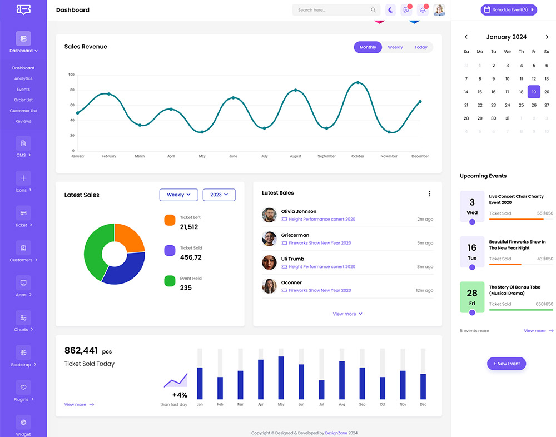The image size is (556, 437).
Task: Select Order List in the sidebar menu
Action: 23,100
